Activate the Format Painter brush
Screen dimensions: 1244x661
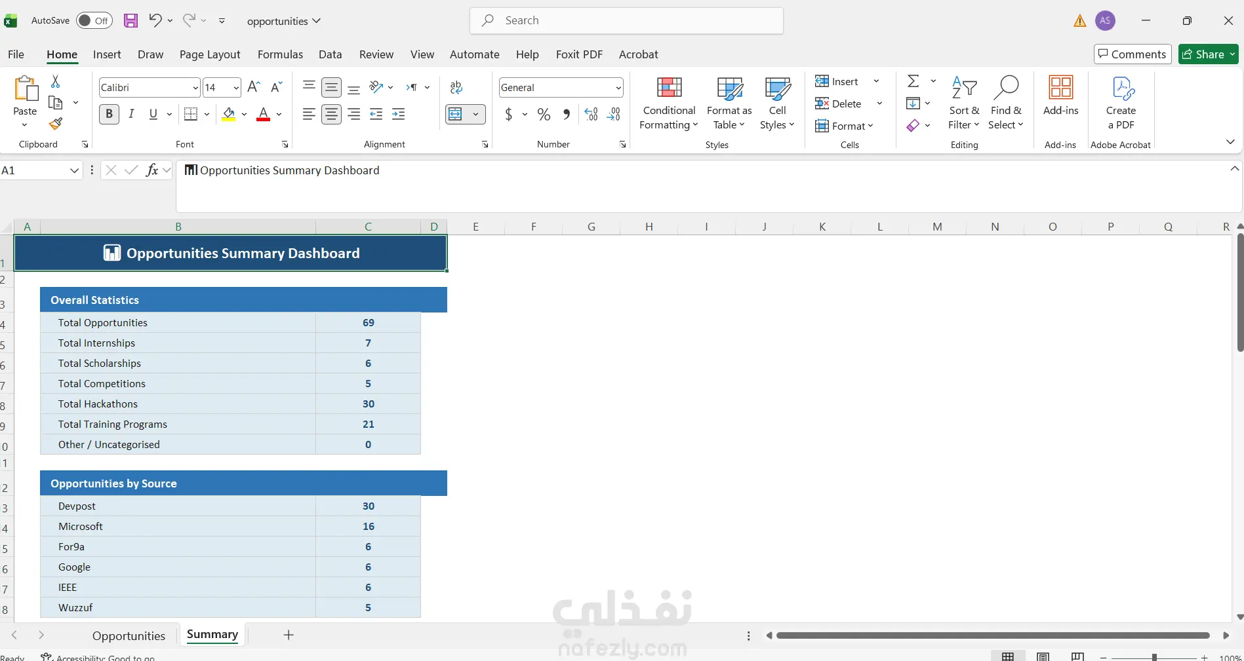click(56, 123)
